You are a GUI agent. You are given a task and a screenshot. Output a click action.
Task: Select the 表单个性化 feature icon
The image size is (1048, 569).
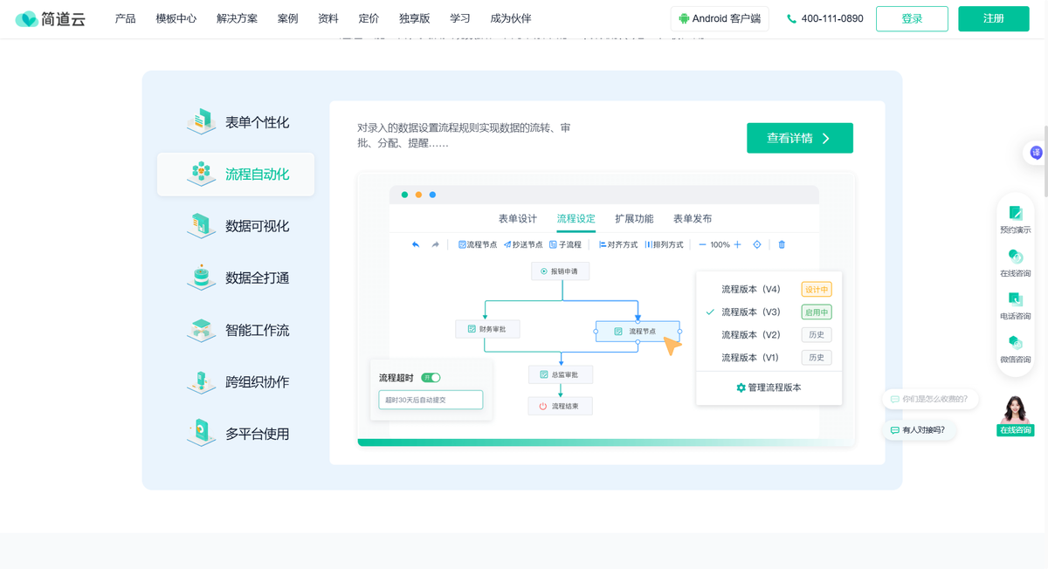click(201, 121)
